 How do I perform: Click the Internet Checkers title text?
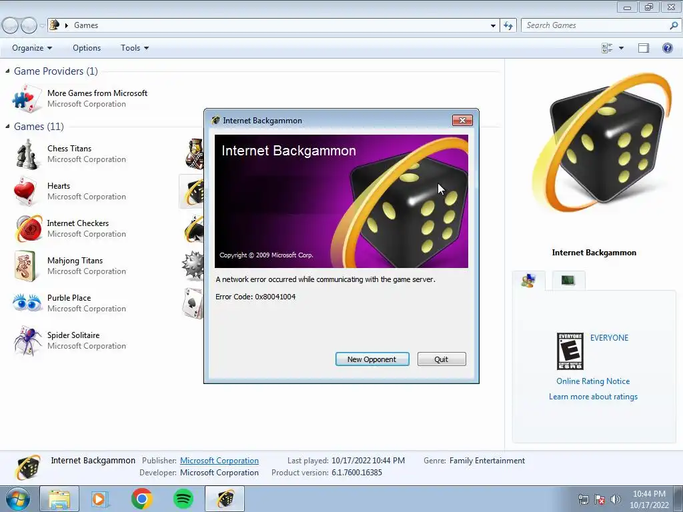pos(78,223)
